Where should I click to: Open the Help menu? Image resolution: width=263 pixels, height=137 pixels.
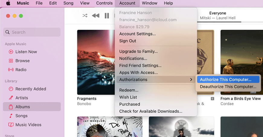click(x=168, y=3)
